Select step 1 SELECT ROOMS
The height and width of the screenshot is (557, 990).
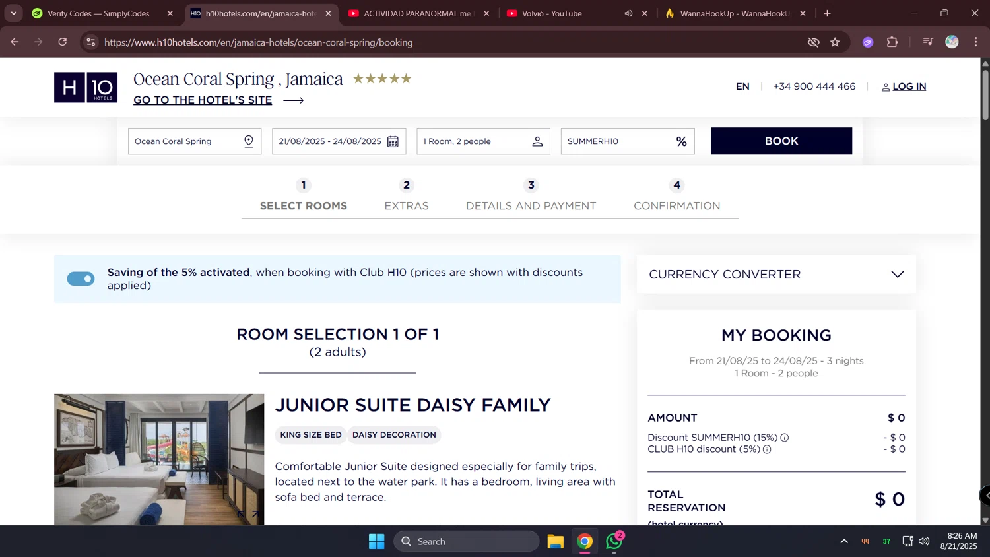304,196
